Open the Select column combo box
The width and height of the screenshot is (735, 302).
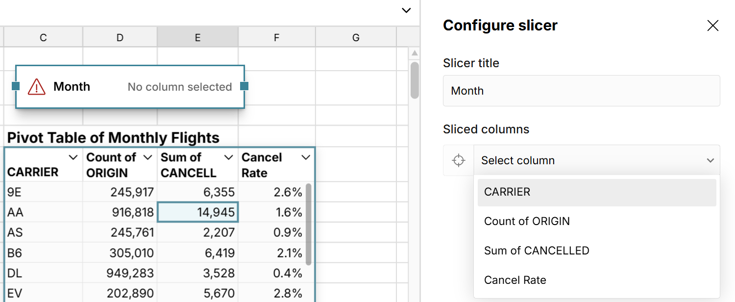tap(597, 160)
